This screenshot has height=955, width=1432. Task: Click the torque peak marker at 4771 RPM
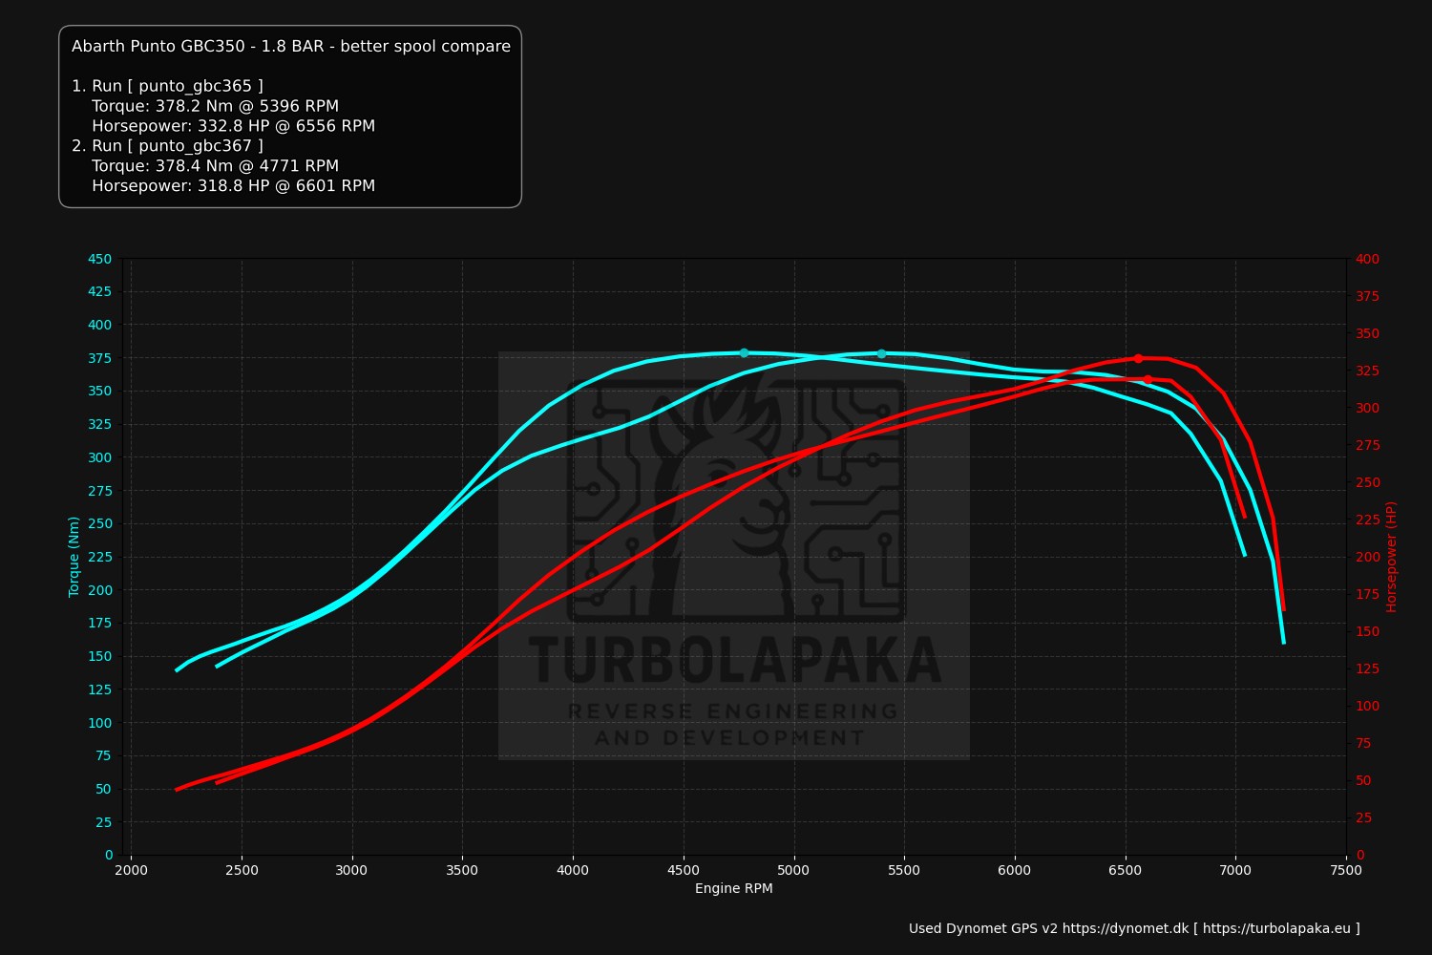point(744,353)
